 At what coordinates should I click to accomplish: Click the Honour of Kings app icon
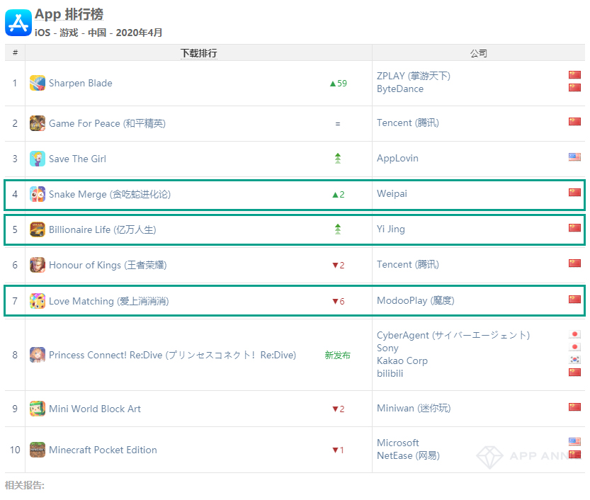38,265
